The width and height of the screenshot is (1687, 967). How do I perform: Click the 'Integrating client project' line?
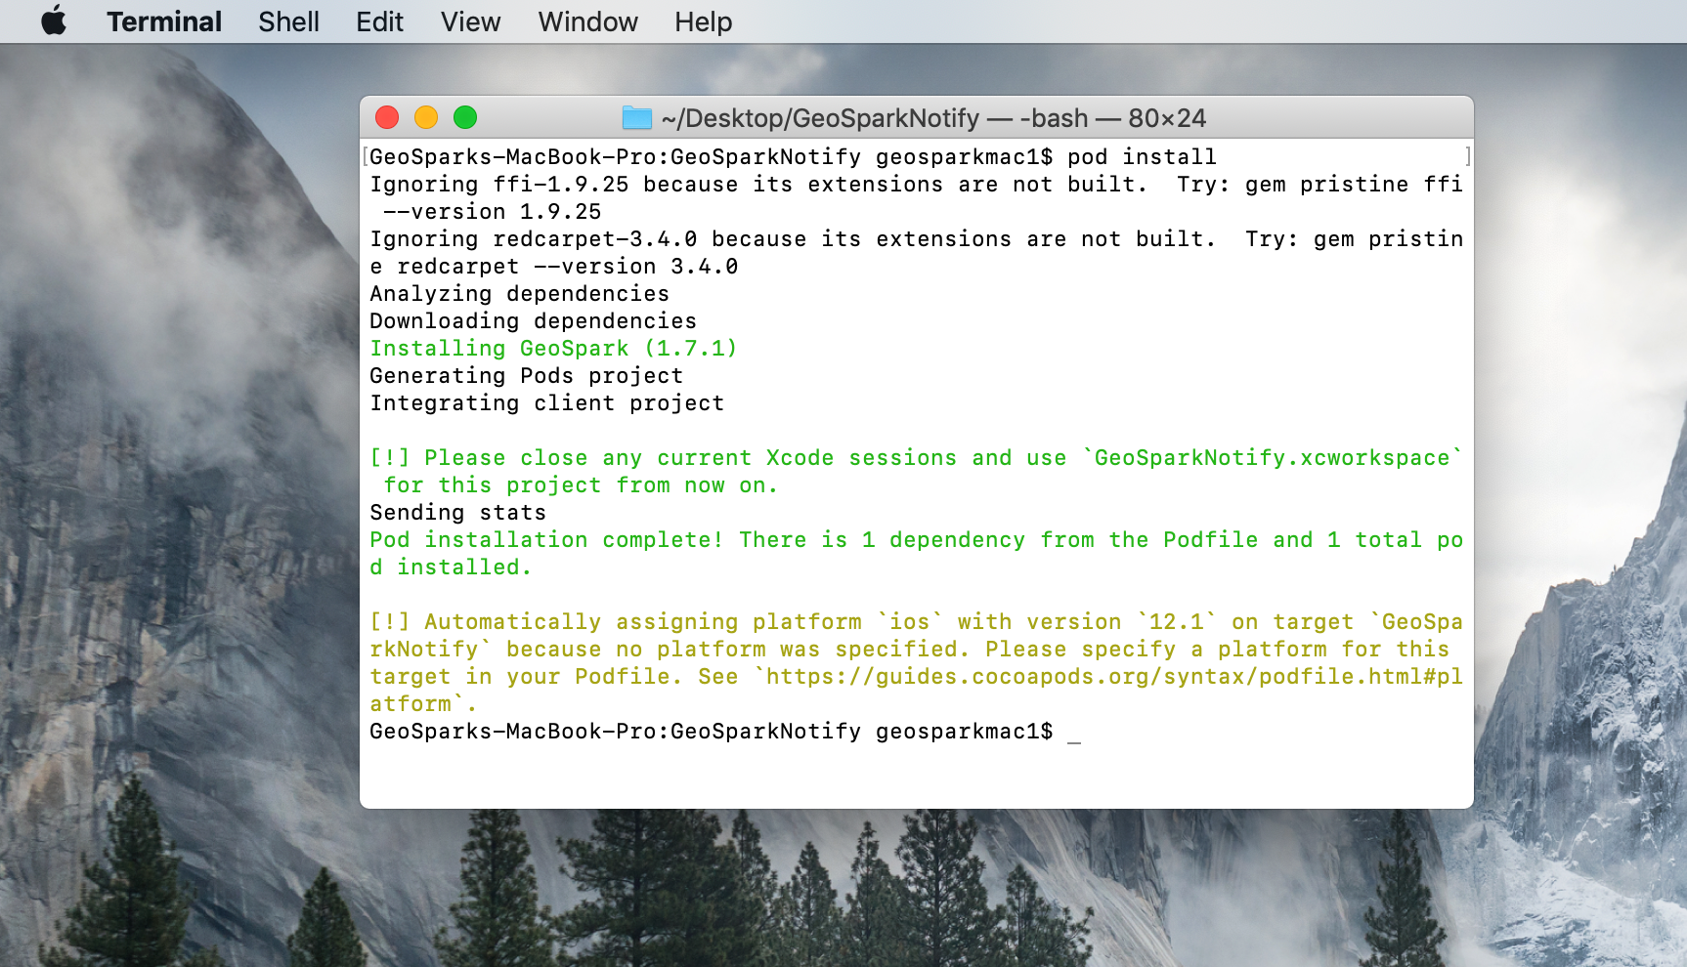pyautogui.click(x=547, y=403)
